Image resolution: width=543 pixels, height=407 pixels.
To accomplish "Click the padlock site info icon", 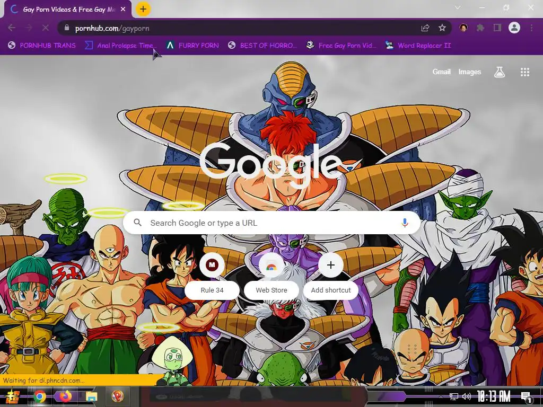I will [x=67, y=28].
